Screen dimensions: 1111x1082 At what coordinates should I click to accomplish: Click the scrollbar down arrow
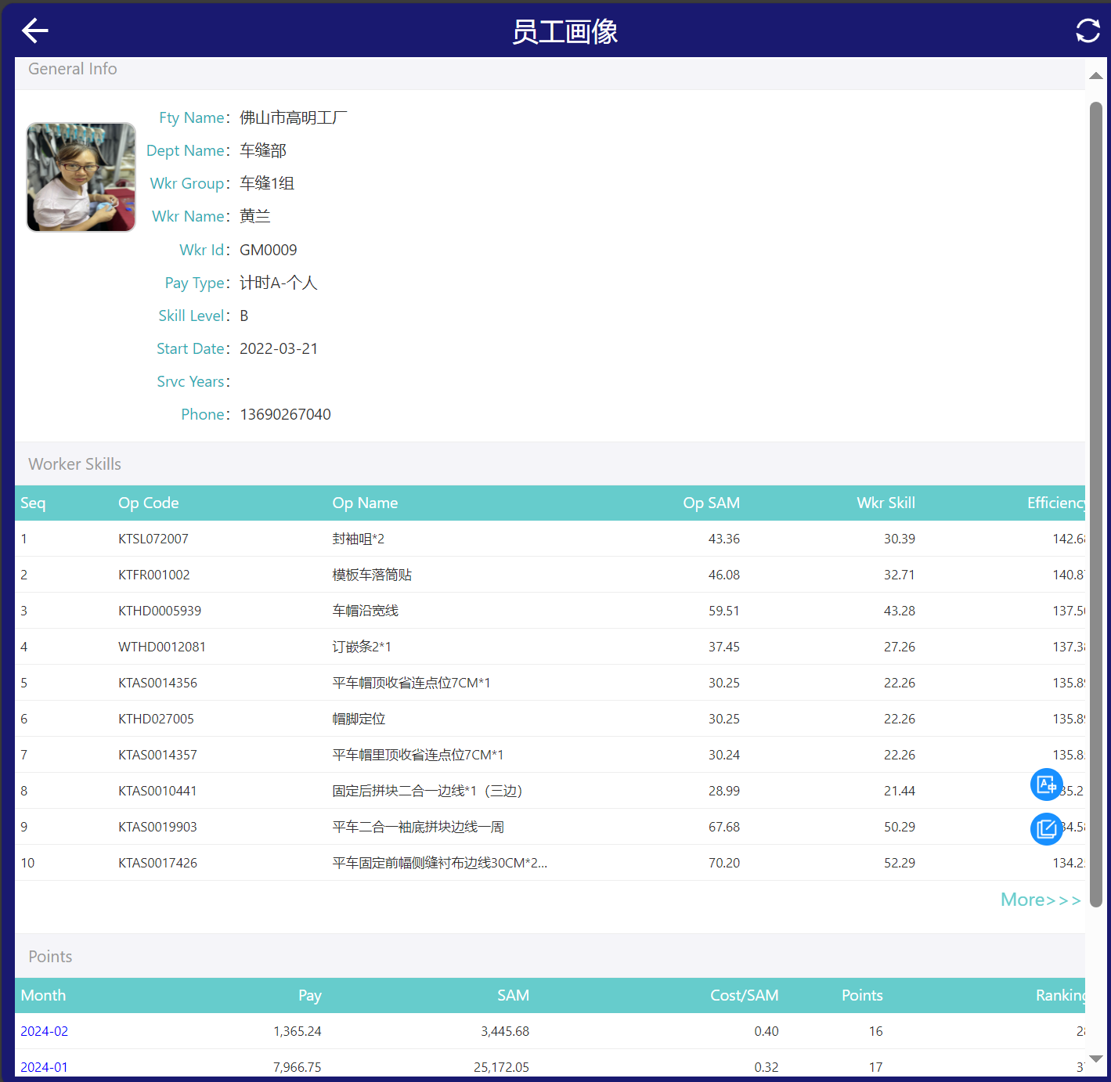[1096, 1059]
